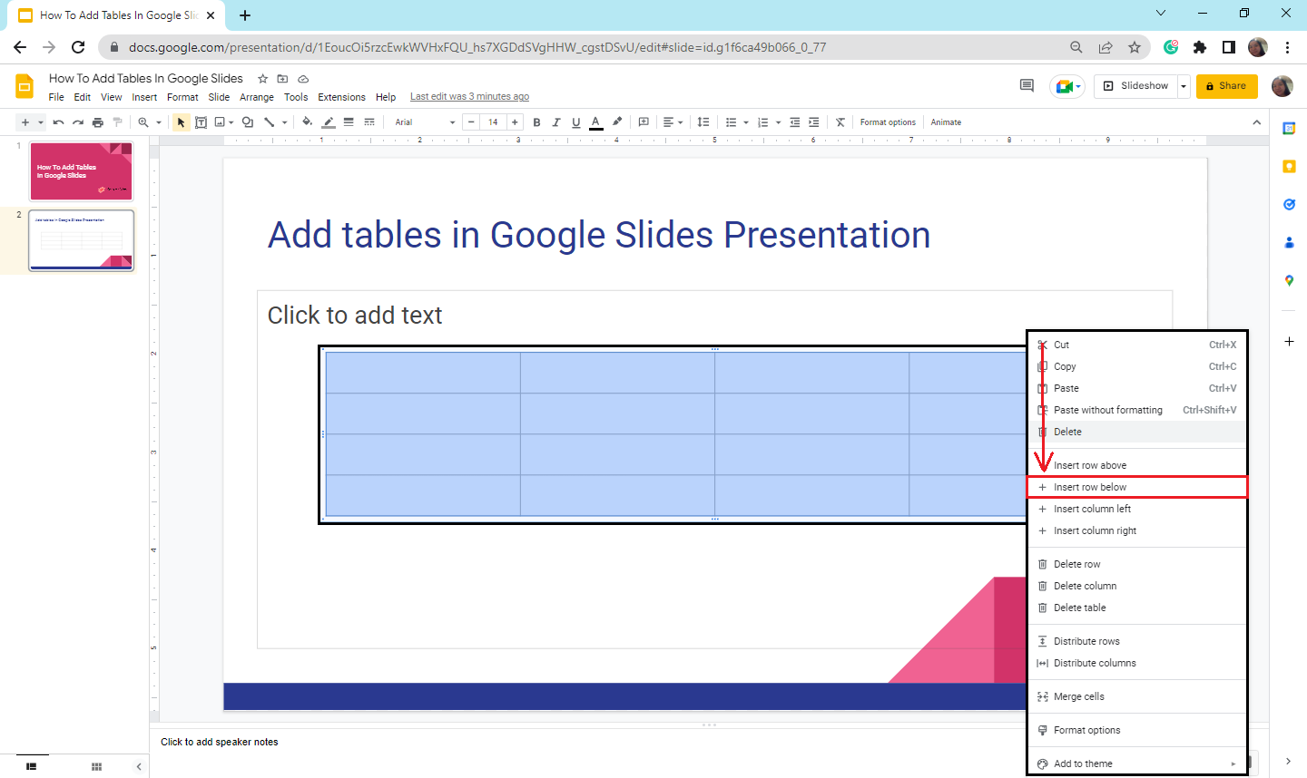This screenshot has height=778, width=1307.
Task: Open the text Align dropdown
Action: coord(673,122)
